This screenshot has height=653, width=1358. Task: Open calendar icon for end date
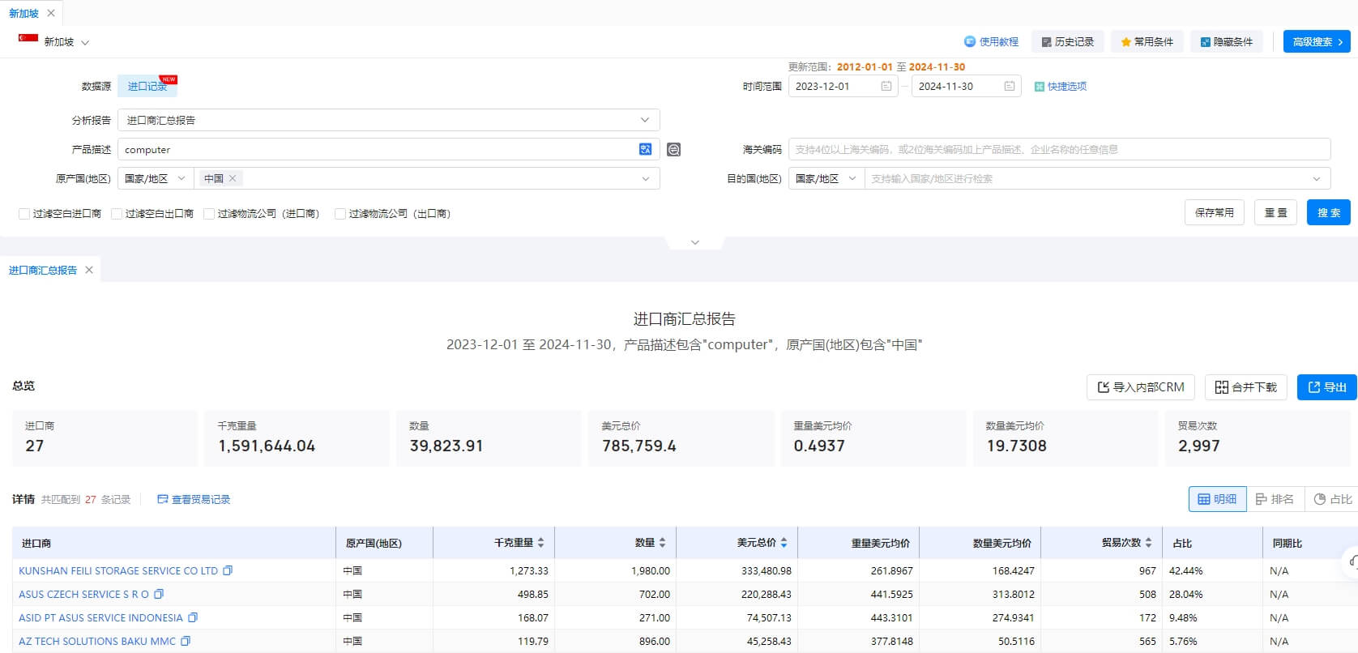pos(1010,86)
